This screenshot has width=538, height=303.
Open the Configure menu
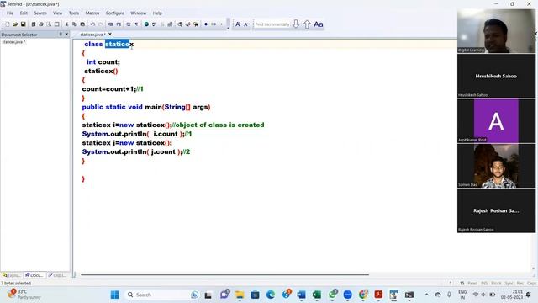pyautogui.click(x=115, y=13)
